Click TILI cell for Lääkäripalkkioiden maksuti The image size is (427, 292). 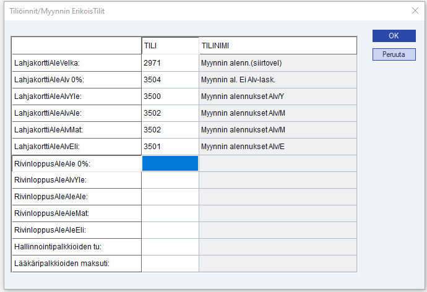coord(170,263)
